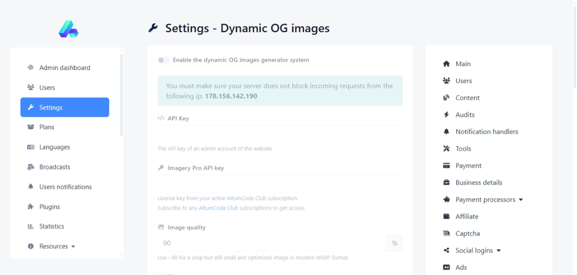
Task: Open the AltumCode Club link
Action: pyautogui.click(x=218, y=208)
